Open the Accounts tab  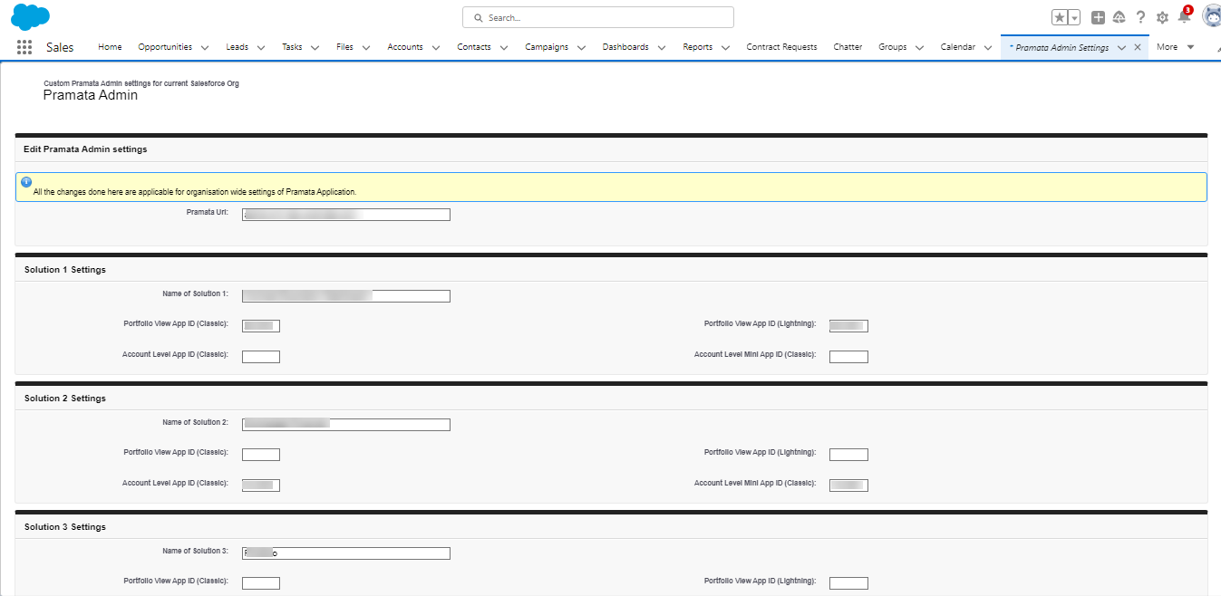[405, 47]
